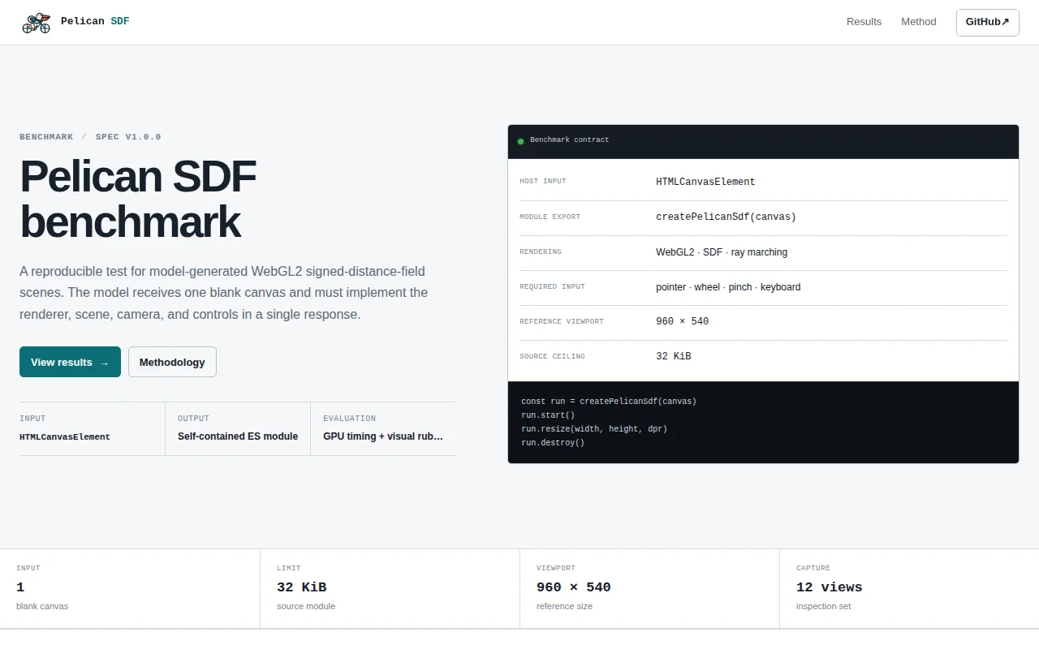Screen dimensions: 1039x649
Task: Click the run.destroy() code line
Action: [x=553, y=443]
